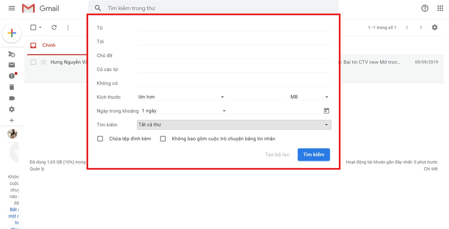Click the profile avatar in sidebar
Viewport: 449px width, 229px height.
[x=12, y=133]
